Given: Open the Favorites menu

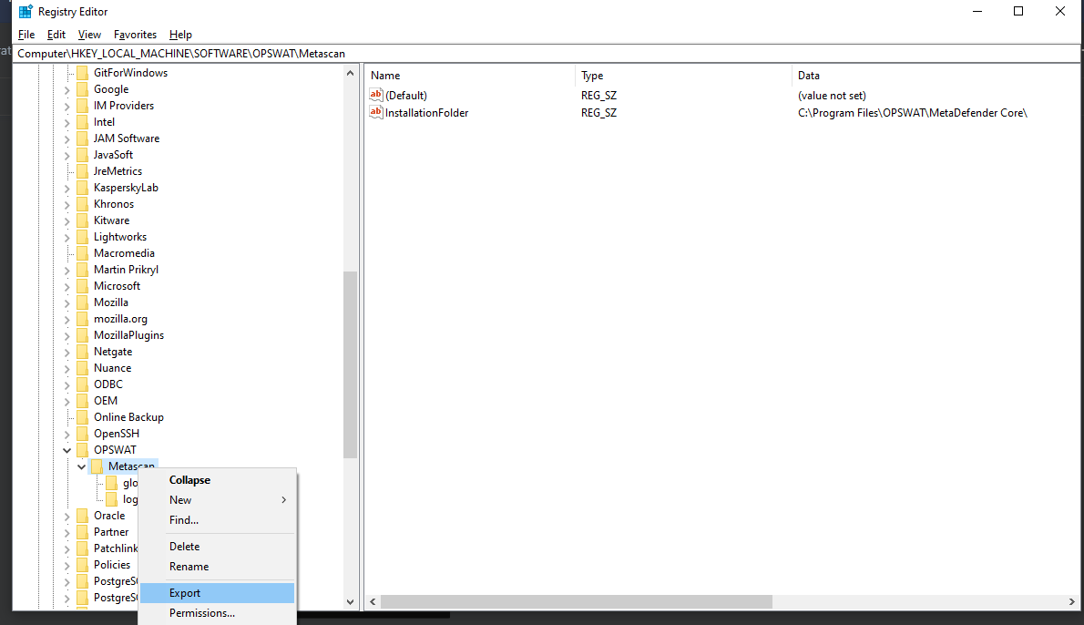Looking at the screenshot, I should tap(135, 35).
